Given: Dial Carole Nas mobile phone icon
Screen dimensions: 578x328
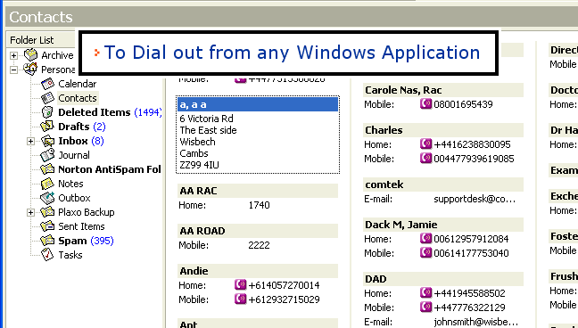Looking at the screenshot, I should (425, 104).
